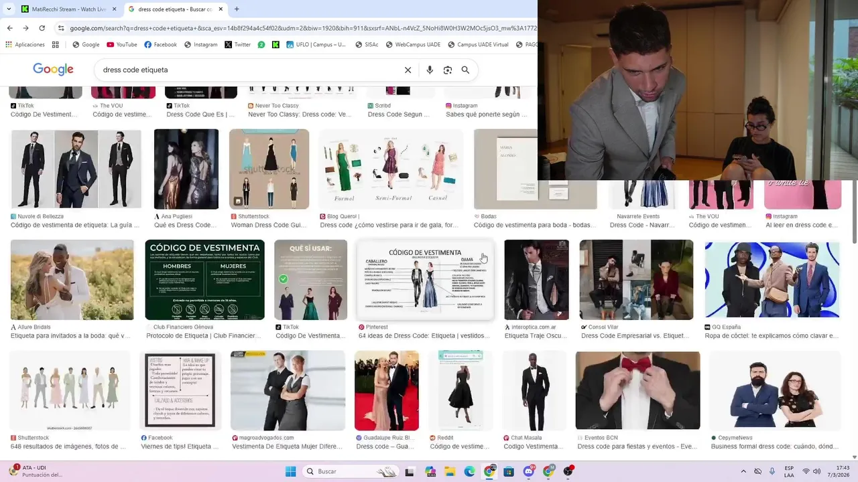Open Club Financiero Génova green dress code image
The height and width of the screenshot is (482, 858).
[205, 280]
